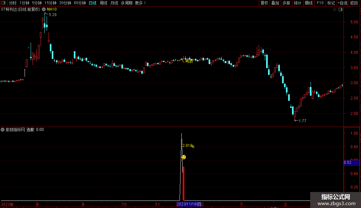
Task: Switch to 周线 weekly chart
Action: pyautogui.click(x=104, y=3)
